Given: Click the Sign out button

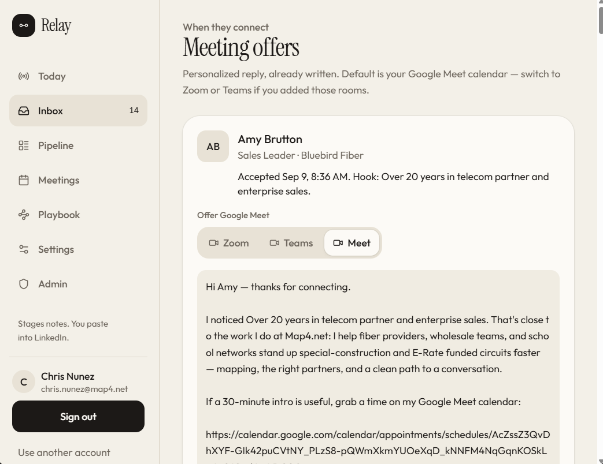Looking at the screenshot, I should click(x=79, y=417).
